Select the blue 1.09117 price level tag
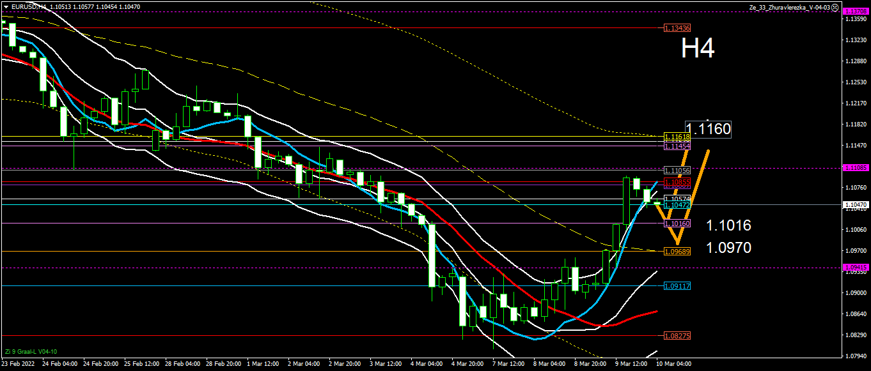This screenshot has width=871, height=371. (x=677, y=286)
